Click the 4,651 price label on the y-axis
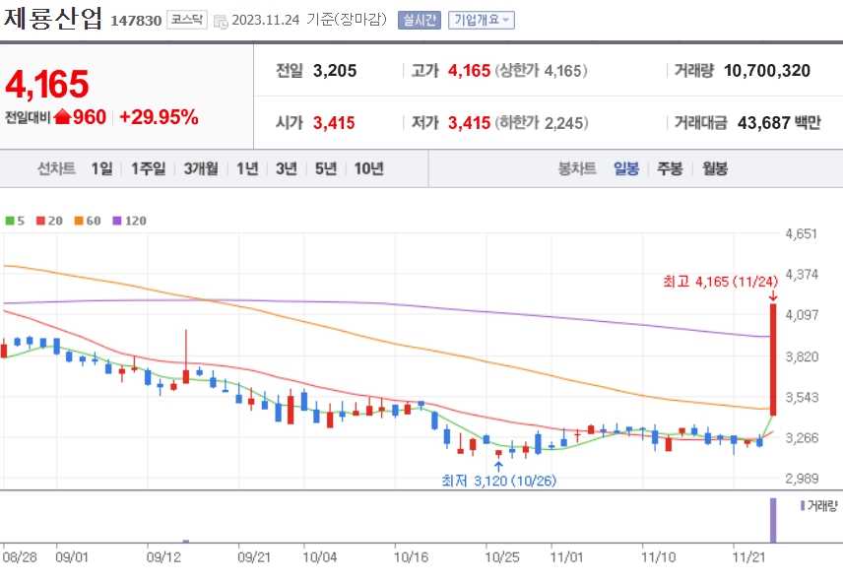This screenshot has width=843, height=582. (x=802, y=233)
